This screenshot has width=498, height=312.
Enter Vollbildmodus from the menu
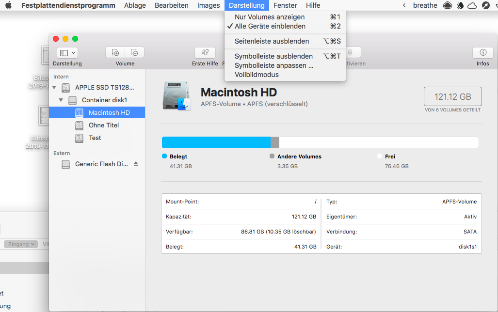[x=285, y=74]
